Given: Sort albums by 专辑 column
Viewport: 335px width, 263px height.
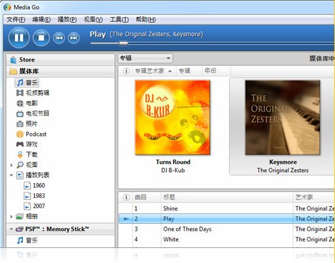Looking at the screenshot, I should [189, 71].
